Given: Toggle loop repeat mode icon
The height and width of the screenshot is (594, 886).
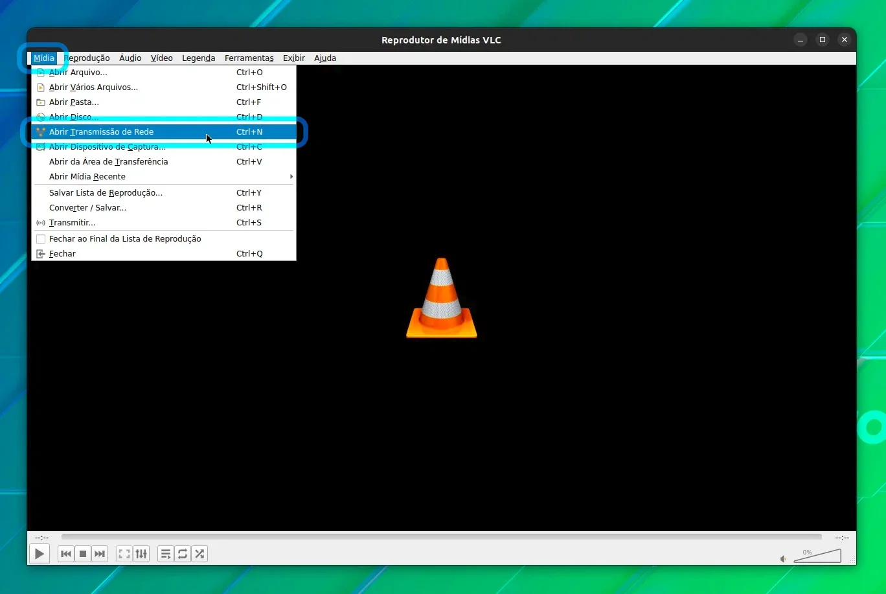Looking at the screenshot, I should 183,554.
